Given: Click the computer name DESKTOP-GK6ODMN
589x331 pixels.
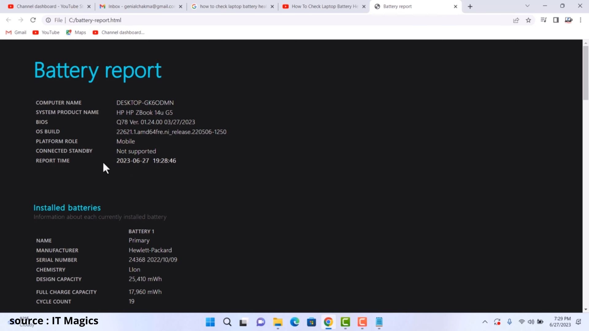Looking at the screenshot, I should coord(145,103).
